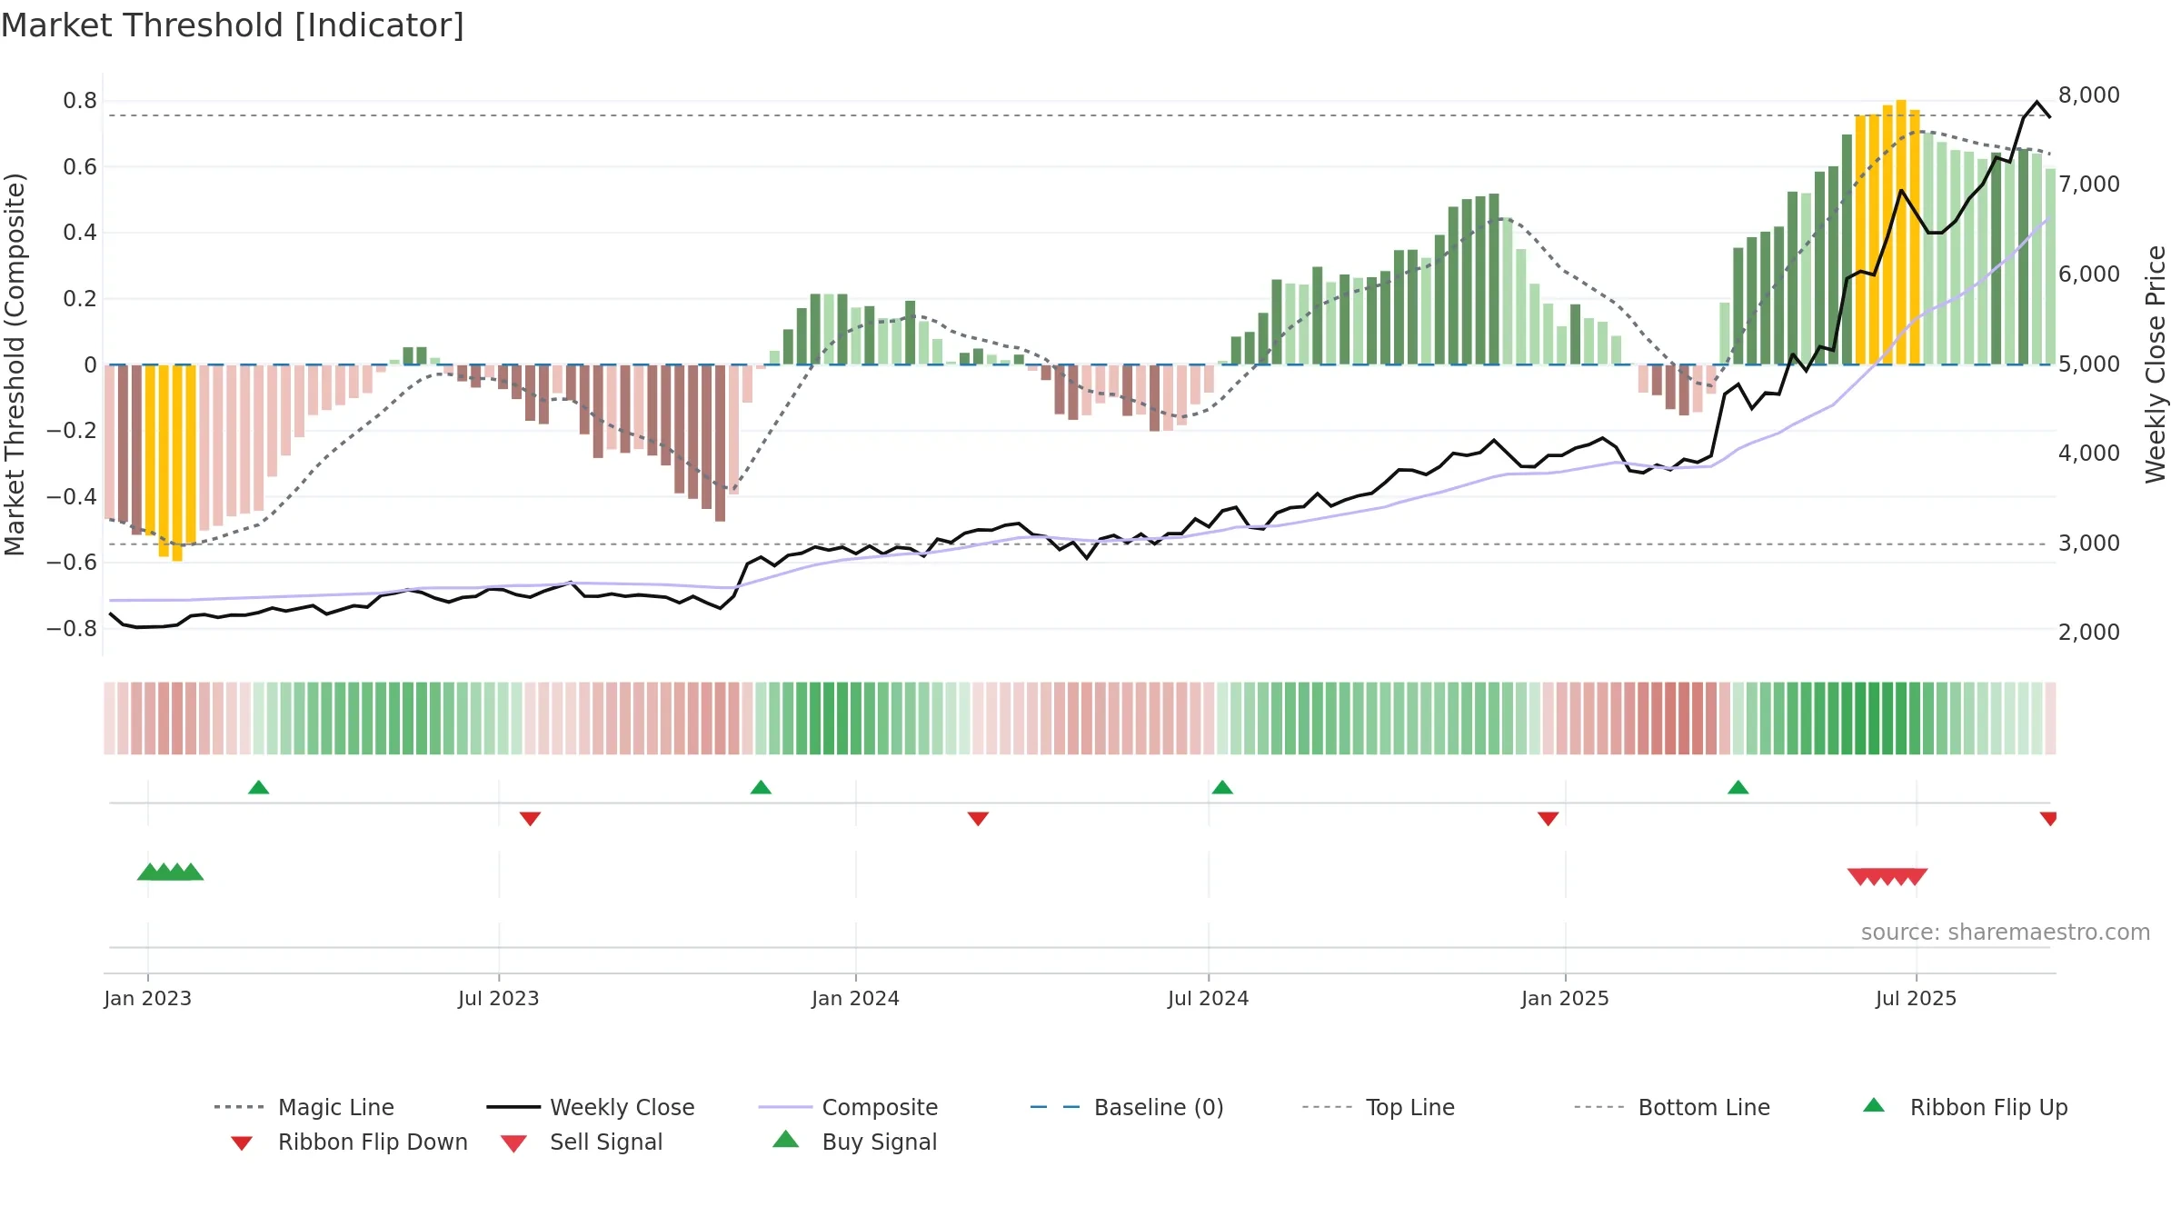
Task: Click the Jul 2025 x-axis label
Action: [1916, 999]
